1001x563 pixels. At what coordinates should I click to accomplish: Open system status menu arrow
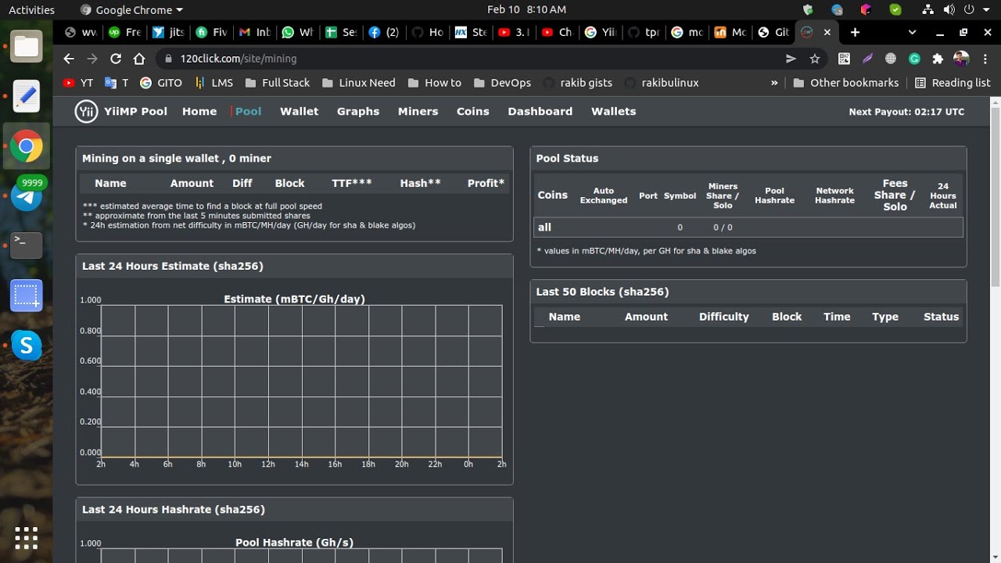click(x=988, y=9)
